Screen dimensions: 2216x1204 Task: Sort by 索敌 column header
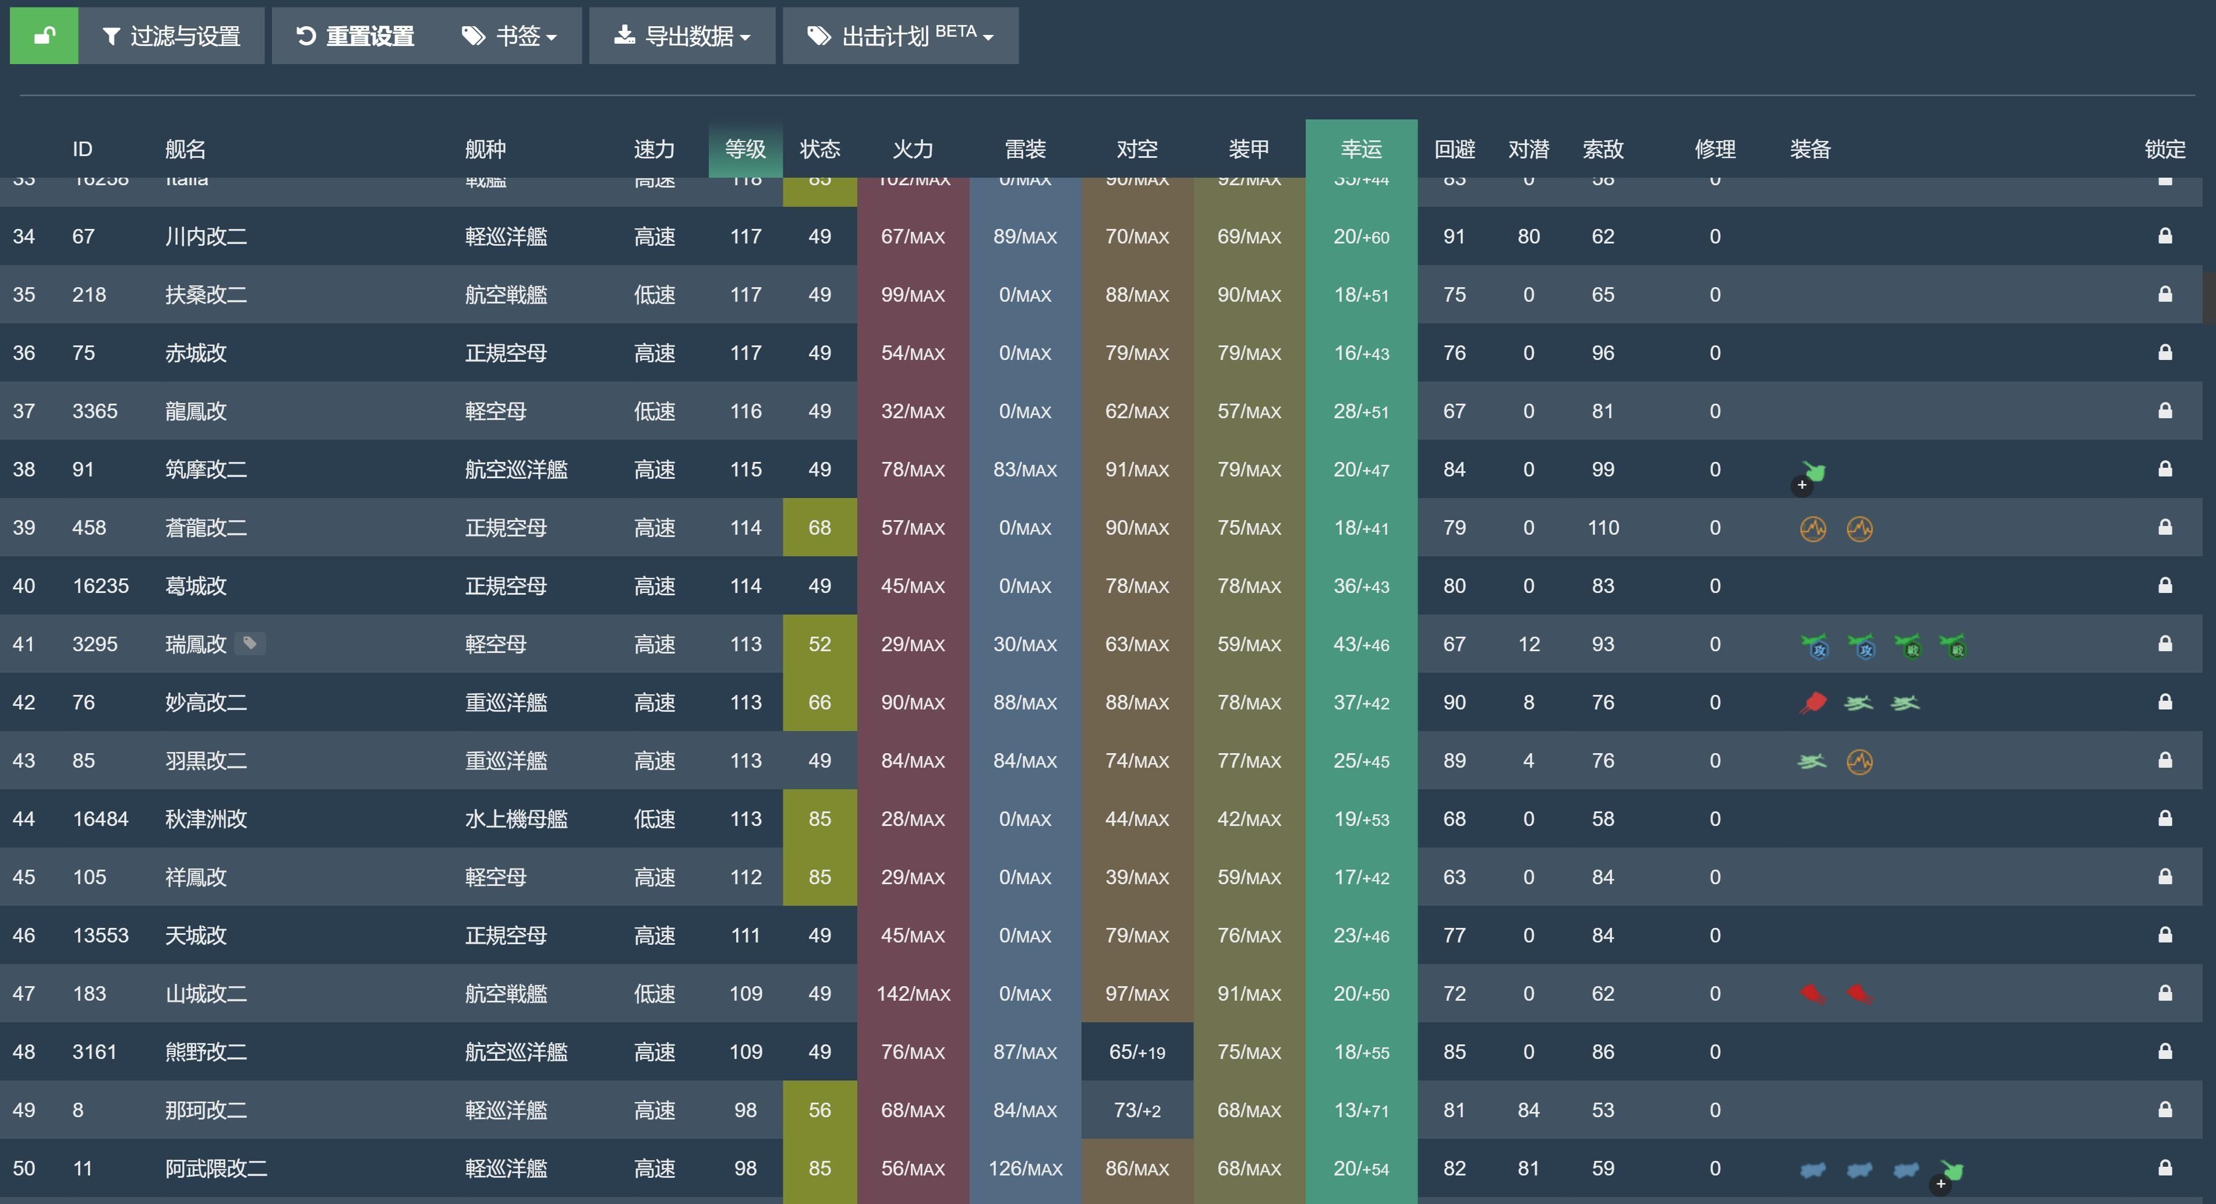[x=1603, y=149]
